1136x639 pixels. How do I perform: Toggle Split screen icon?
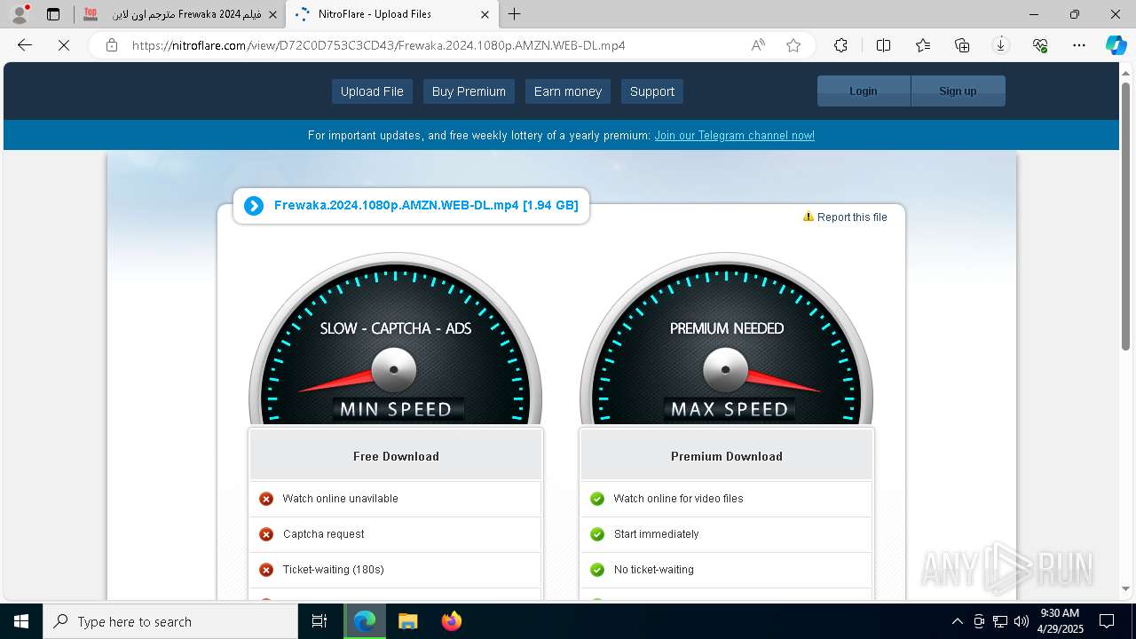(x=883, y=45)
